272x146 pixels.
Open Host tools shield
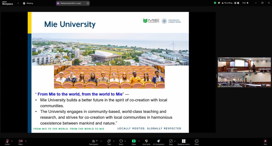pyautogui.click(x=146, y=142)
